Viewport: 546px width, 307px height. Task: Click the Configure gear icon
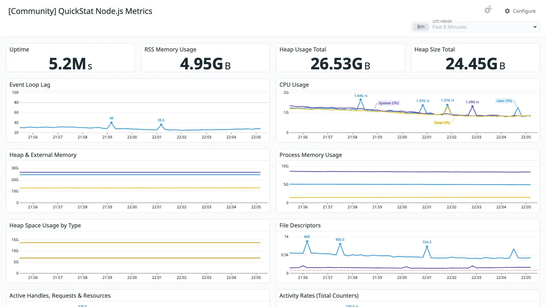tap(507, 11)
